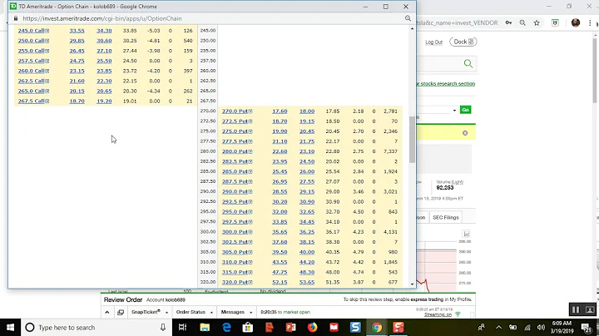Click chart icon above the price graph
The width and height of the screenshot is (599, 336).
tap(467, 234)
